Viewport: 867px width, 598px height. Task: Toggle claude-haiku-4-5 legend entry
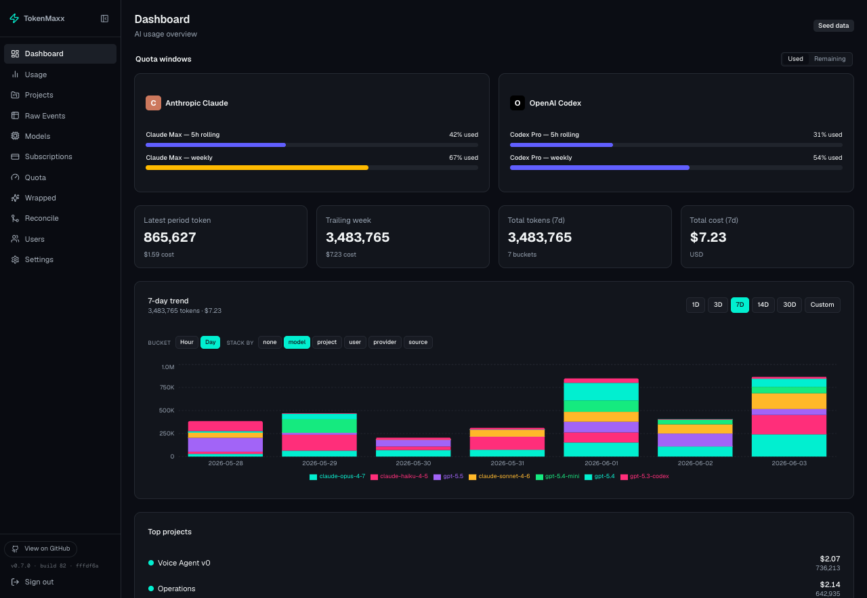click(399, 477)
